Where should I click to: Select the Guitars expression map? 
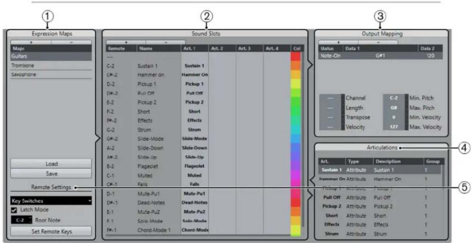click(51, 56)
